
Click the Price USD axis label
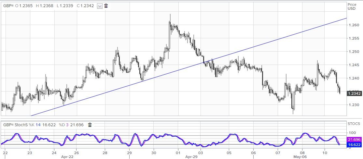pyautogui.click(x=352, y=6)
